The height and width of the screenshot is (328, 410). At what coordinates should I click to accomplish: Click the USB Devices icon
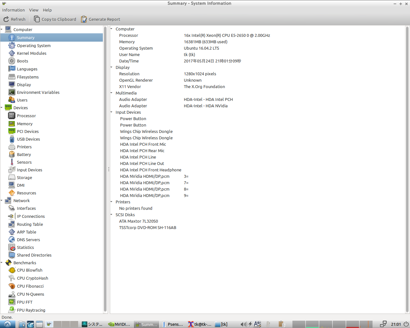12,139
